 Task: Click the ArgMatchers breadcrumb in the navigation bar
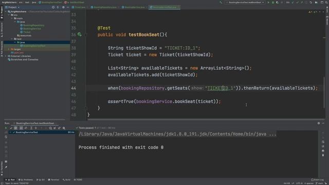tap(9, 2)
